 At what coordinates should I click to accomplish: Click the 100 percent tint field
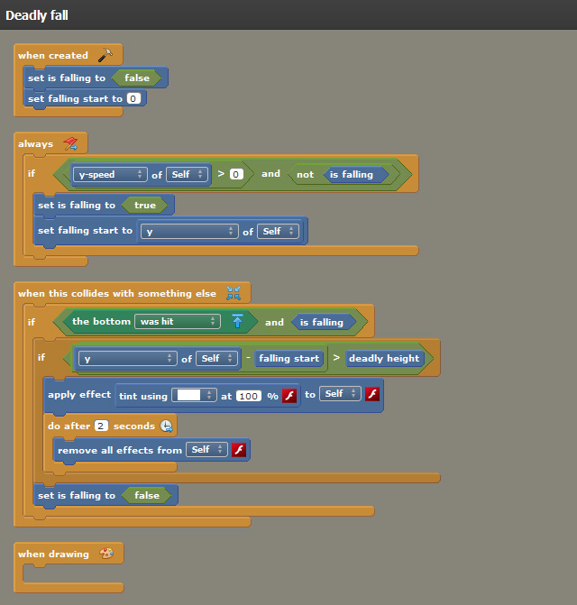pyautogui.click(x=249, y=396)
